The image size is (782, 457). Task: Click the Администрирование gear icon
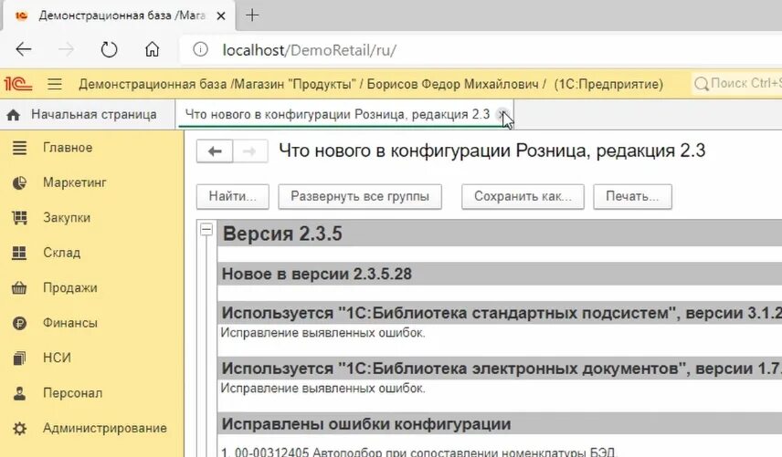pyautogui.click(x=19, y=428)
